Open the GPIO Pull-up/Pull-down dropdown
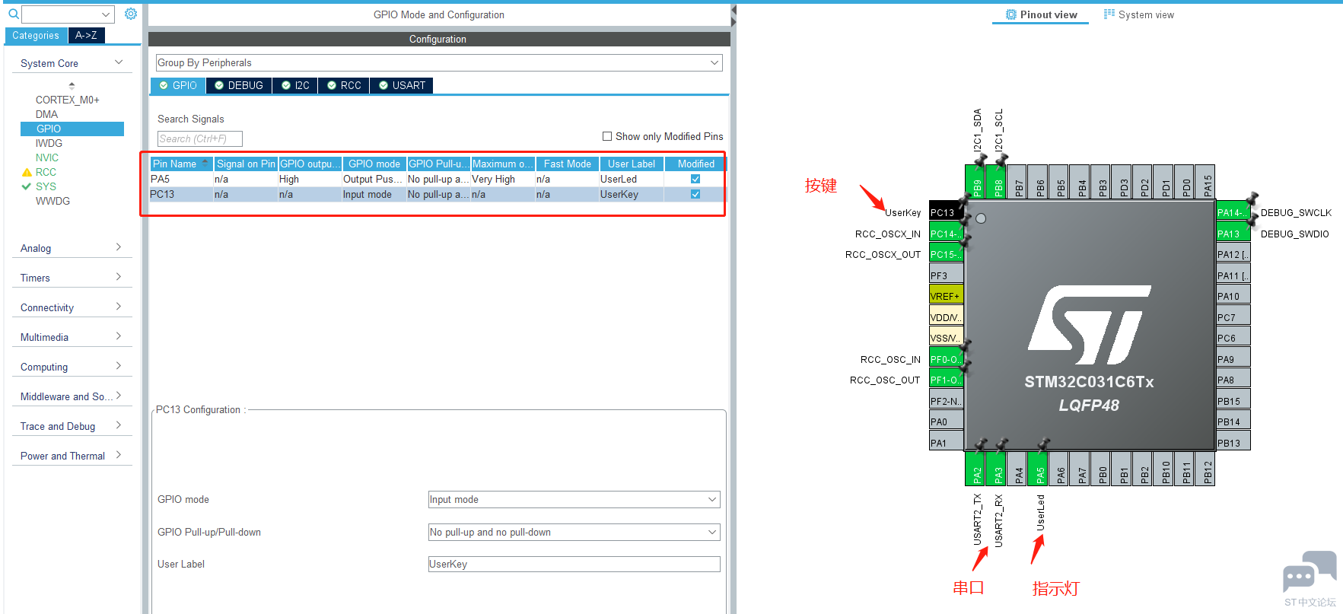 point(574,533)
